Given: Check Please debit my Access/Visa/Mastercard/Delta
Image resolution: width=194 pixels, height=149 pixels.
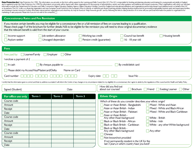Looking at the screenshot, I should 5,70.
